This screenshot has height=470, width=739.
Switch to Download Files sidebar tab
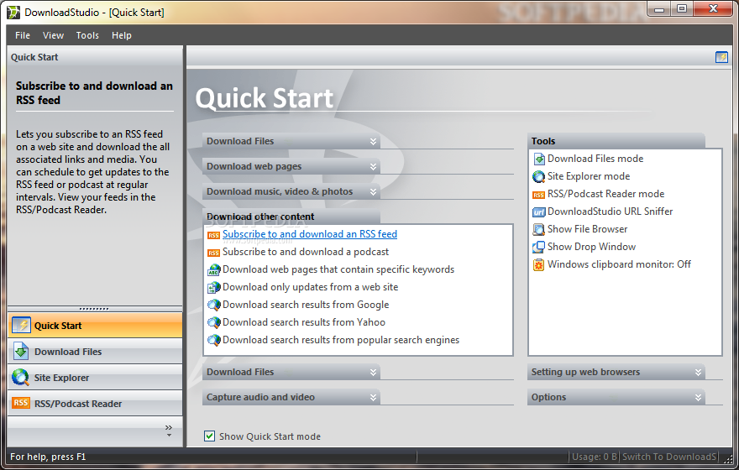pos(95,352)
